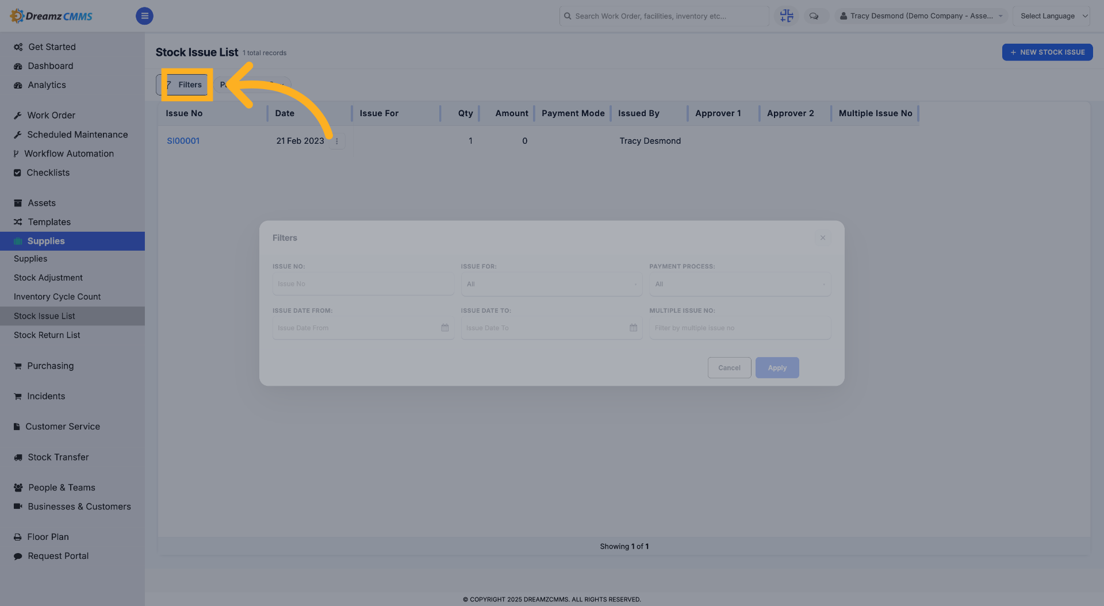1104x606 pixels.
Task: Click the Checklists check icon
Action: [17, 172]
